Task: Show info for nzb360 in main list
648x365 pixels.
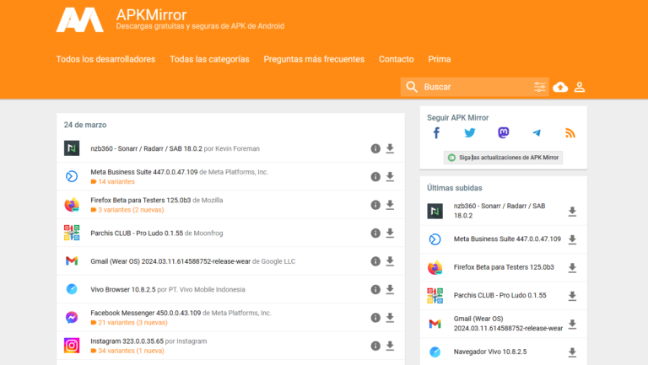Action: 375,148
